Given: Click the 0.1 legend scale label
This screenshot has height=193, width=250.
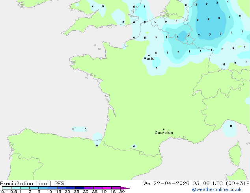Looking at the screenshot, I should click(x=4, y=191).
